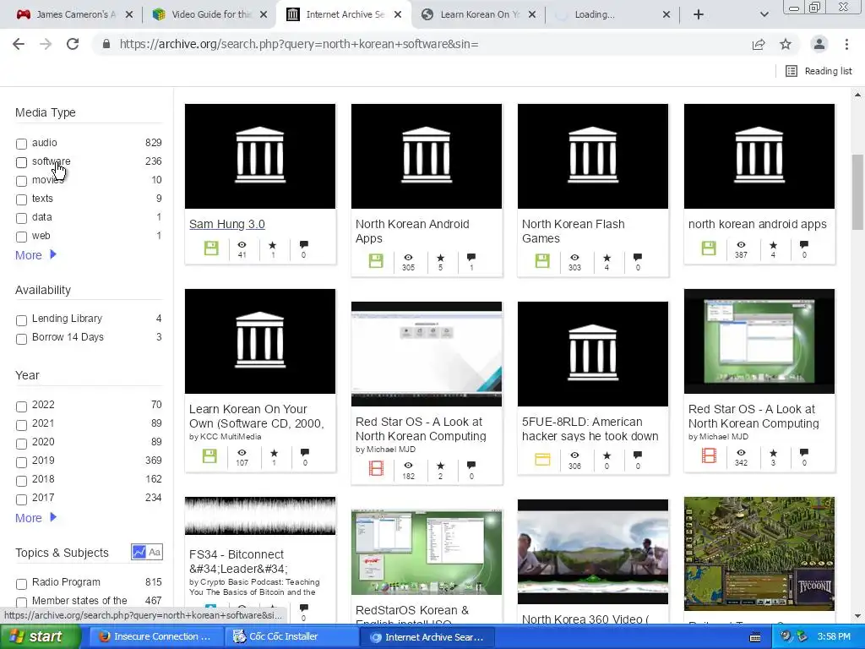Click web page icon under 5FUE-8RLD item
Screen dimensions: 865x649
click(x=542, y=459)
